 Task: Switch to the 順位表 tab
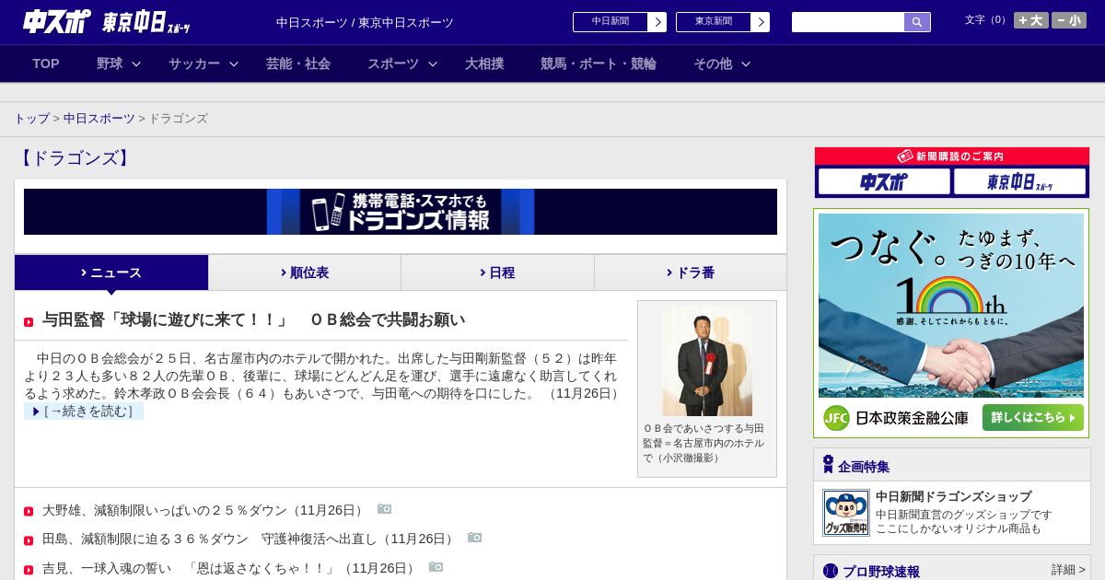(305, 273)
